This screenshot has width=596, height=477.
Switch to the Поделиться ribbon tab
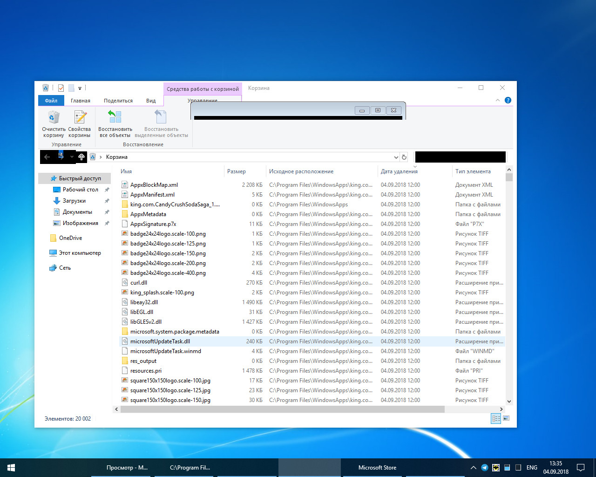pos(118,101)
